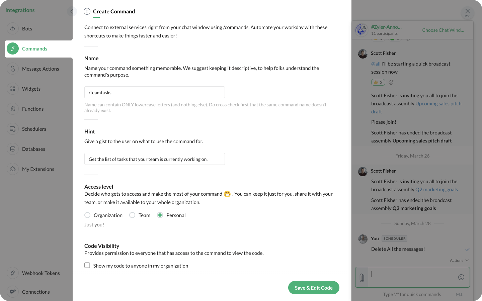The height and width of the screenshot is (301, 482).
Task: Open the Webhook Tokens icon
Action: coord(13,273)
